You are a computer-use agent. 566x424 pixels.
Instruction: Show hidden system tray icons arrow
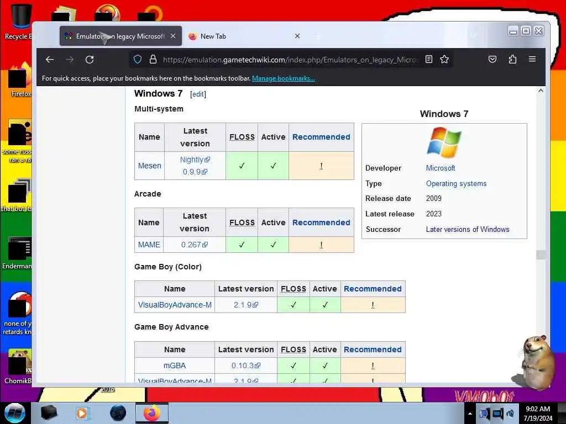click(470, 414)
